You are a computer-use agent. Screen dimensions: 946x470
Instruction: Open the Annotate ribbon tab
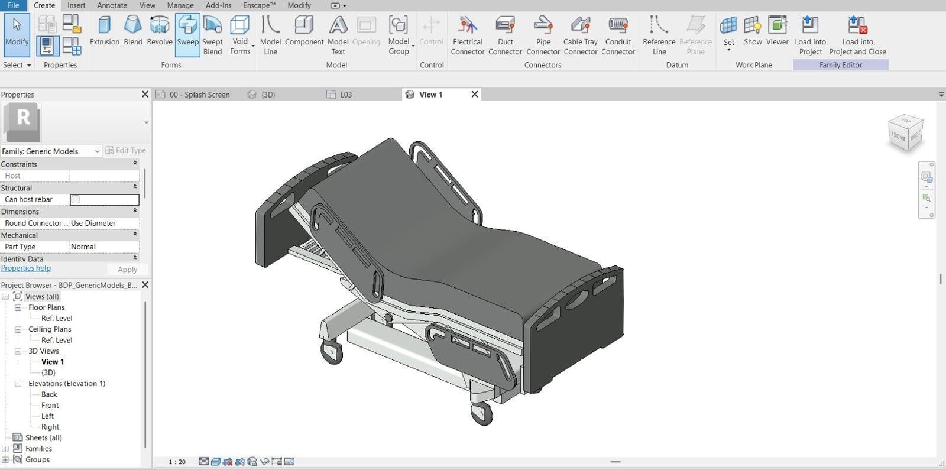click(x=112, y=5)
